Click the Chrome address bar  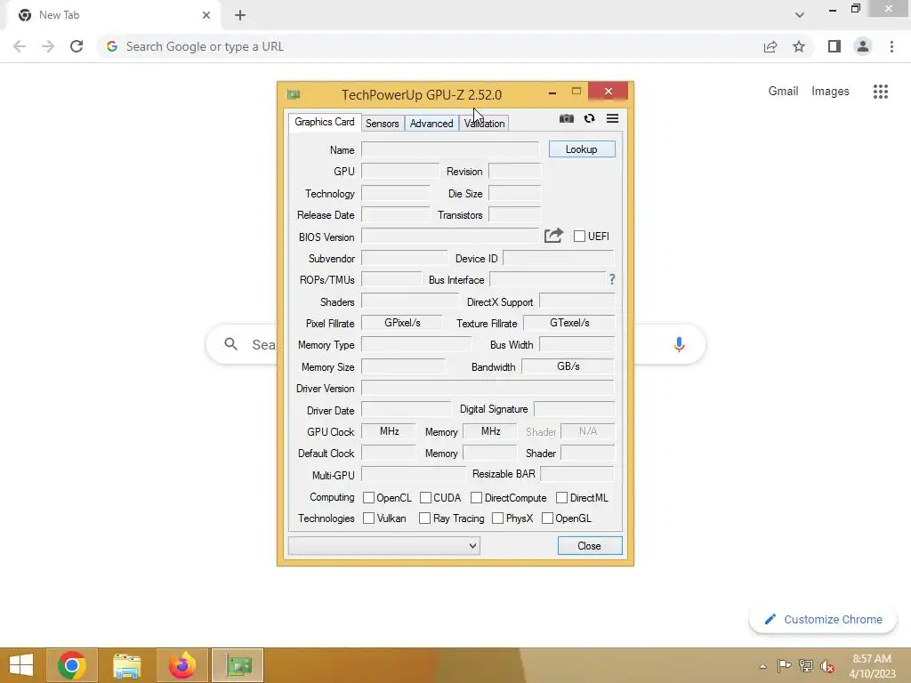point(430,46)
